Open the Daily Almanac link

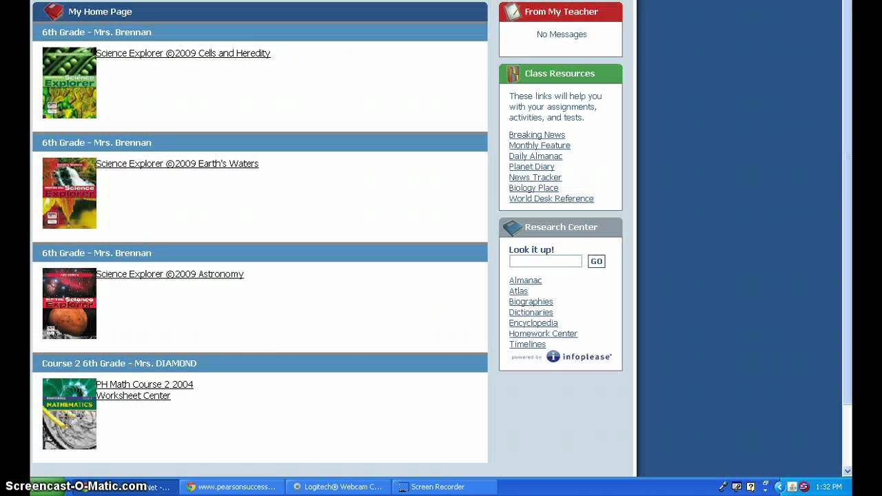point(535,156)
